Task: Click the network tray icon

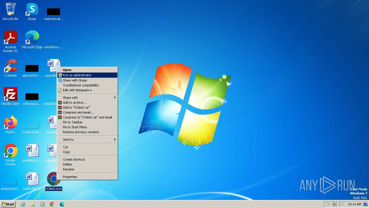Action: pos(335,204)
